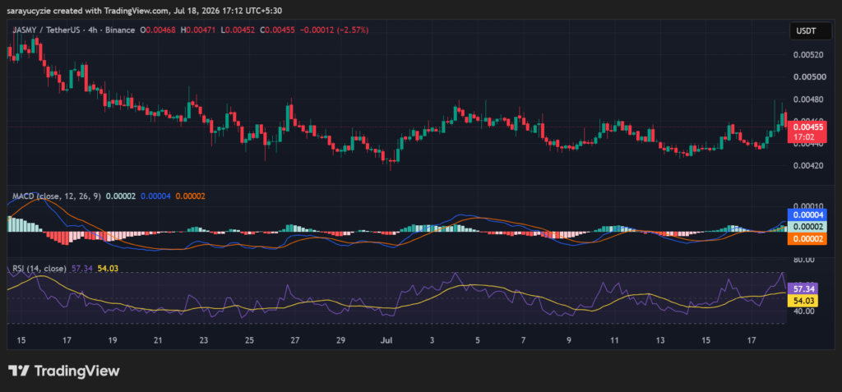Click the 17:02 candle countdown timer
Image resolution: width=842 pixels, height=392 pixels.
803,137
